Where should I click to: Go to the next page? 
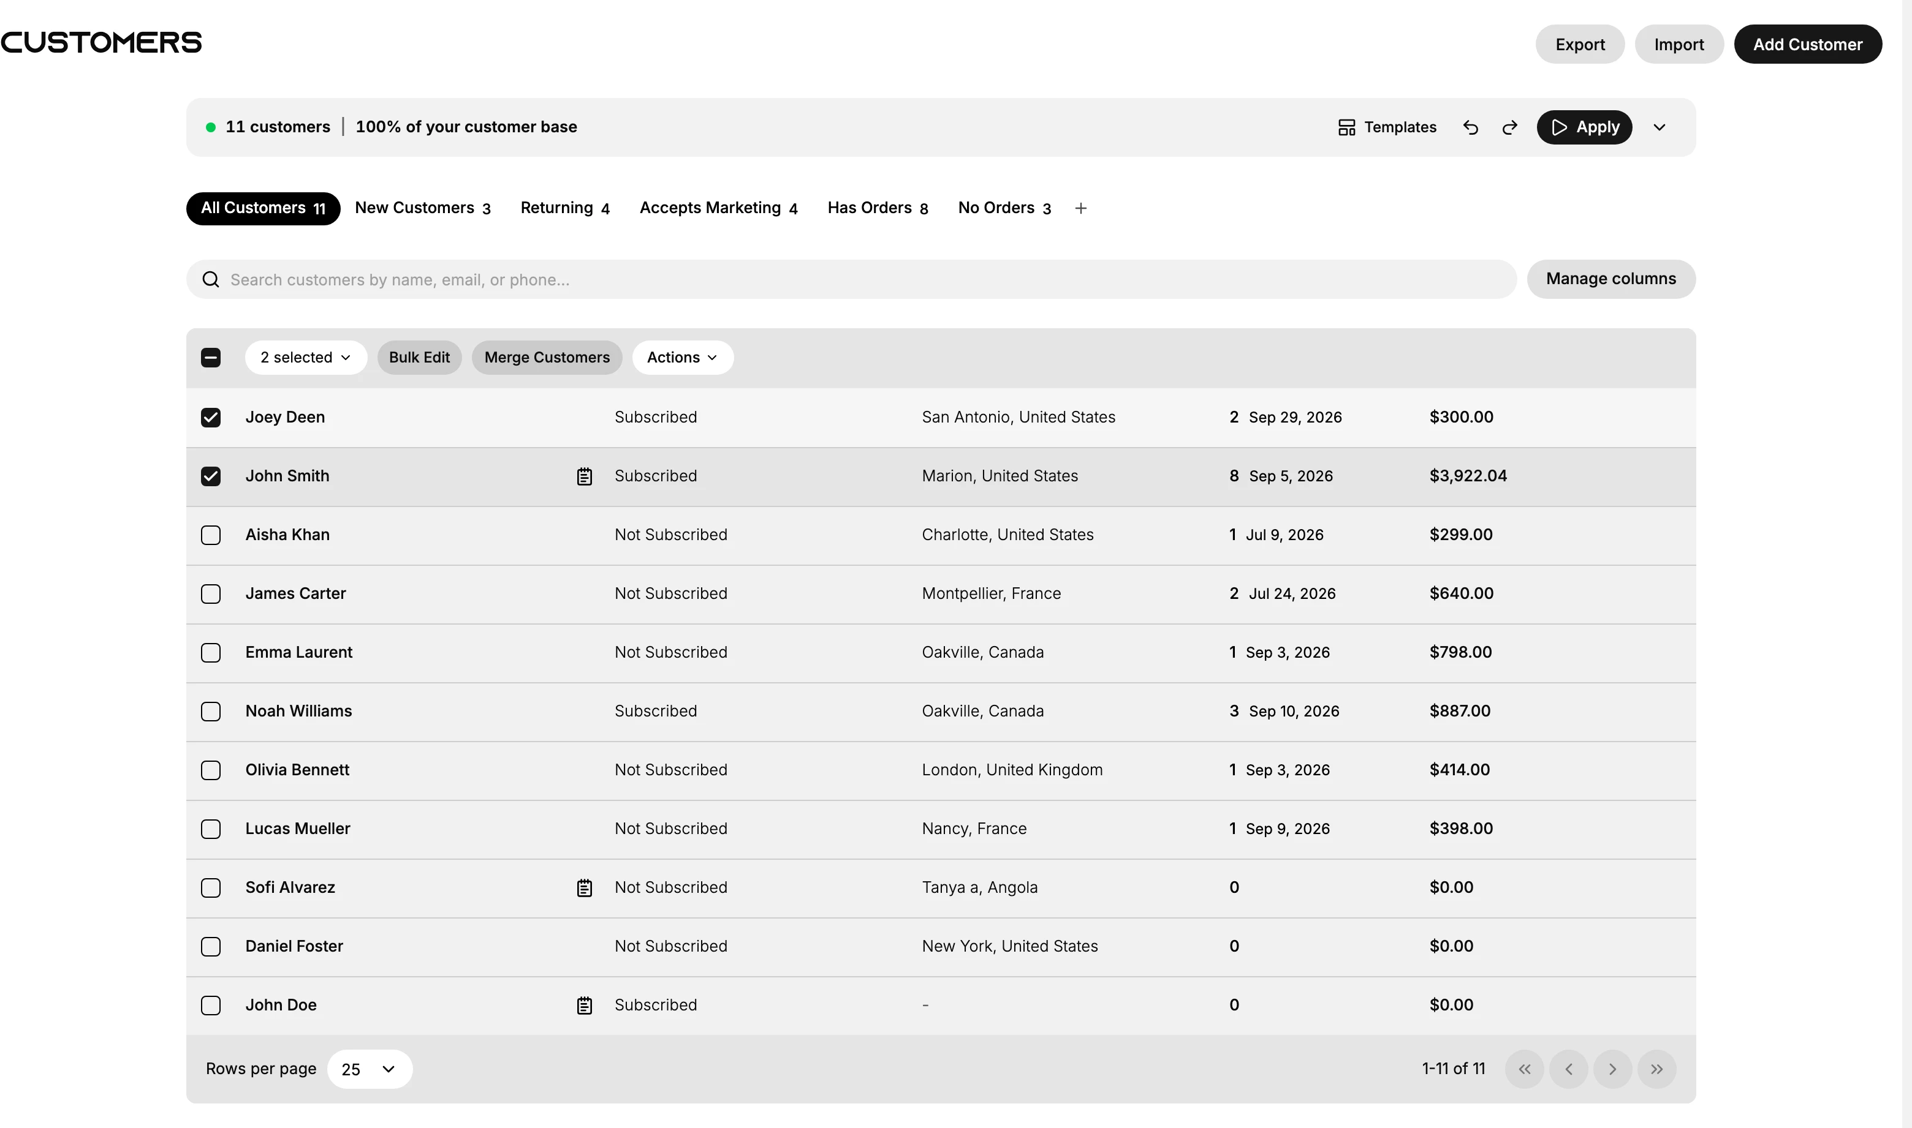tap(1612, 1069)
